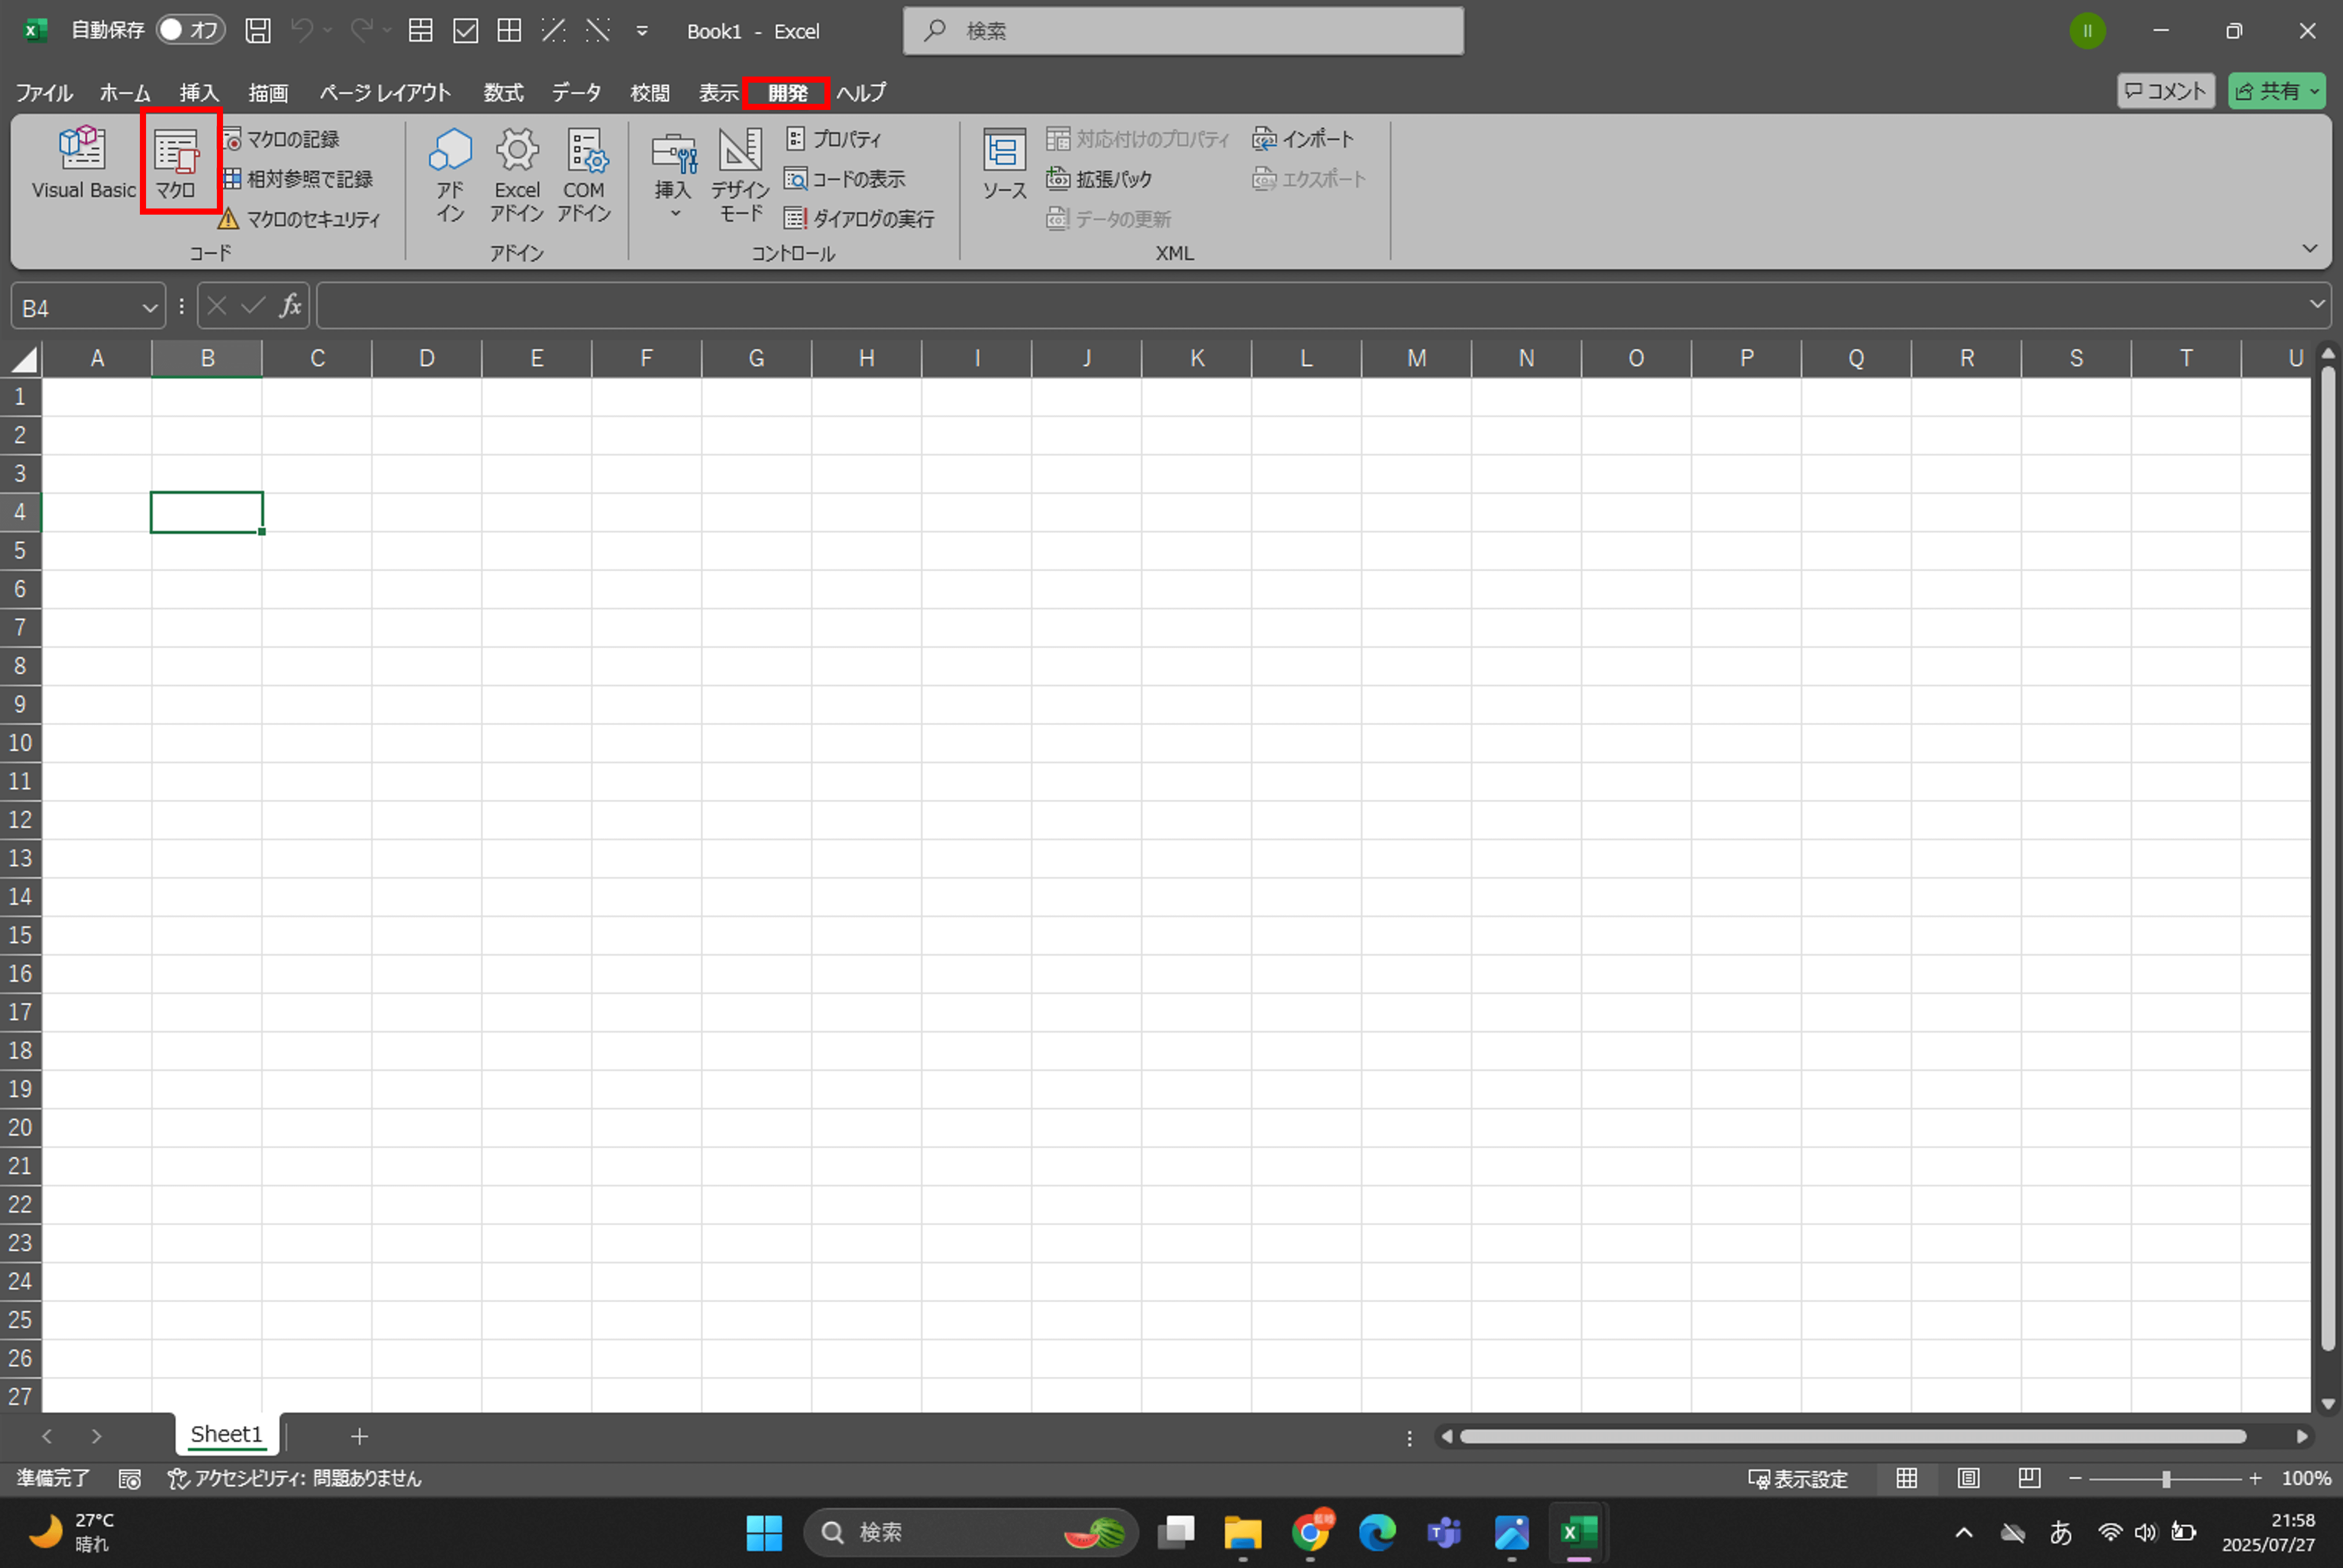The height and width of the screenshot is (1568, 2343).
Task: Click ダイアログの実行 (Run Dialog)
Action: click(859, 219)
